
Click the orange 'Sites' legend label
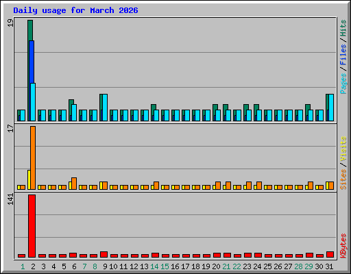[343, 179]
